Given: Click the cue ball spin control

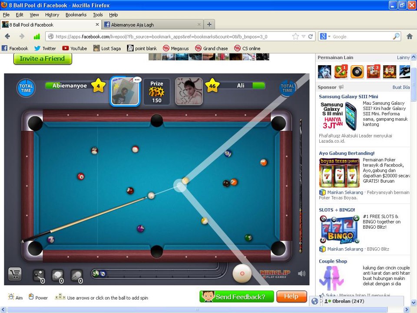Looking at the screenshot, I should (x=242, y=273).
